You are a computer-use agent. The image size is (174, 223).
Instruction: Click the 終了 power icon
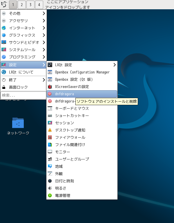click(x=4, y=80)
